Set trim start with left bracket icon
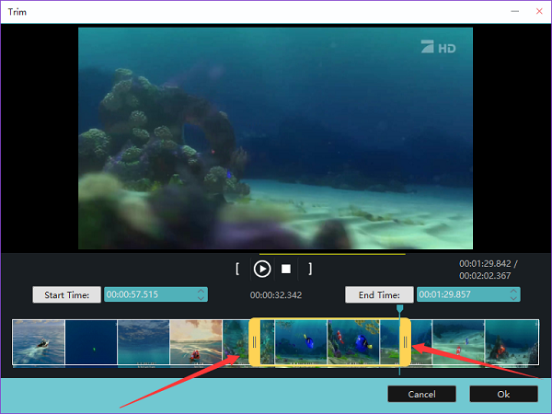Viewport: 552px width, 414px height. [x=237, y=269]
